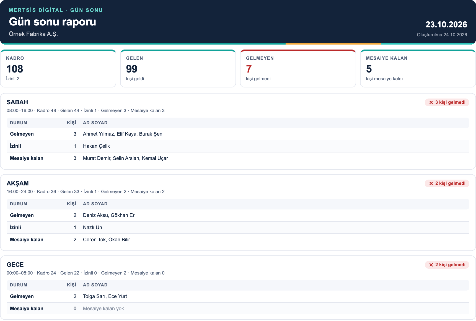Click the 'Nazlı Ün' cell

[92, 227]
